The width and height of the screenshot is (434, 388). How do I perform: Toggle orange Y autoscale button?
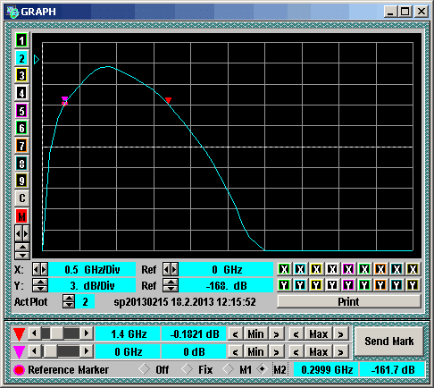point(380,285)
